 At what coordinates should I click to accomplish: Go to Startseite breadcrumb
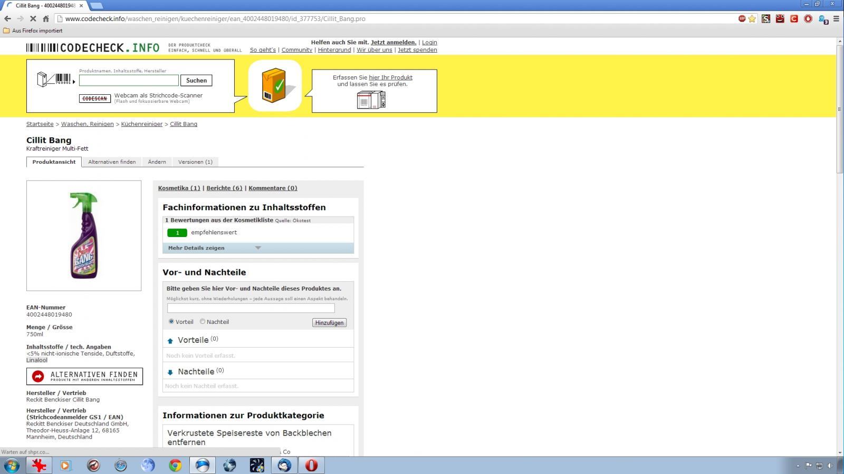click(40, 124)
